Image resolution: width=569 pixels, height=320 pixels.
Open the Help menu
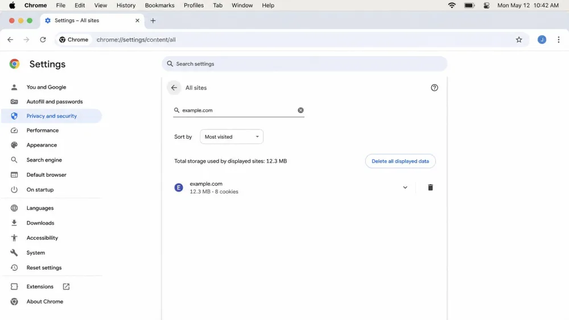268,5
